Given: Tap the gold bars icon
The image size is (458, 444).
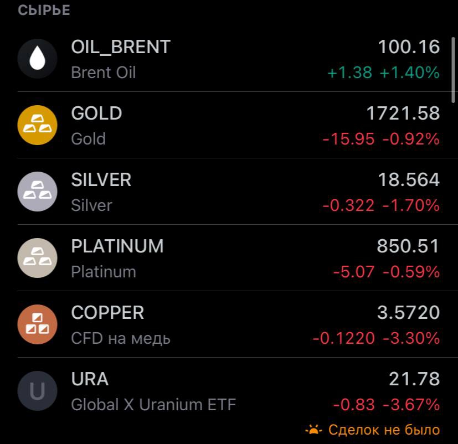Looking at the screenshot, I should (38, 125).
